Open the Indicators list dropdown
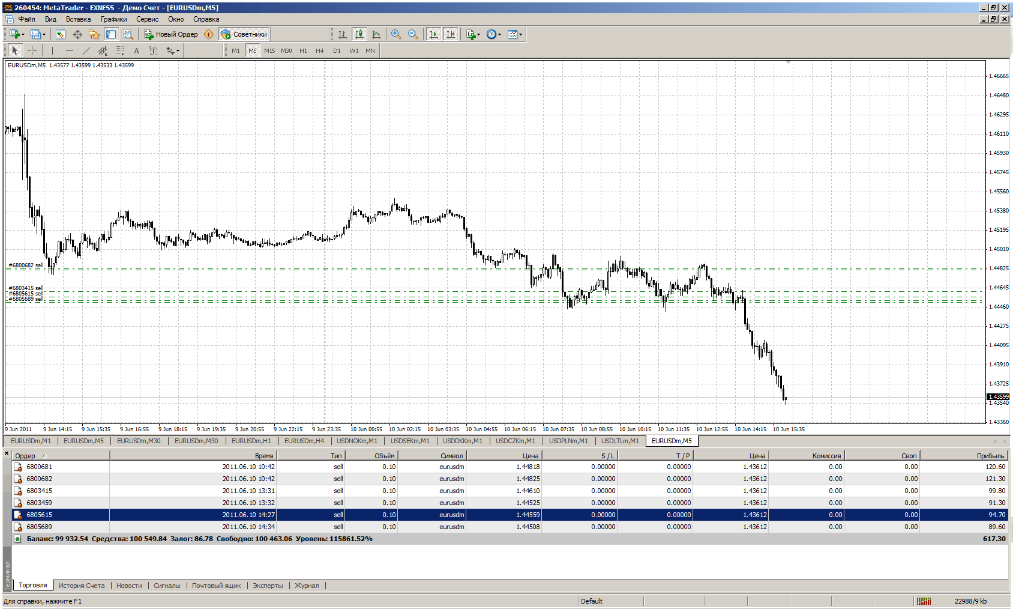The image size is (1013, 609). click(x=473, y=34)
